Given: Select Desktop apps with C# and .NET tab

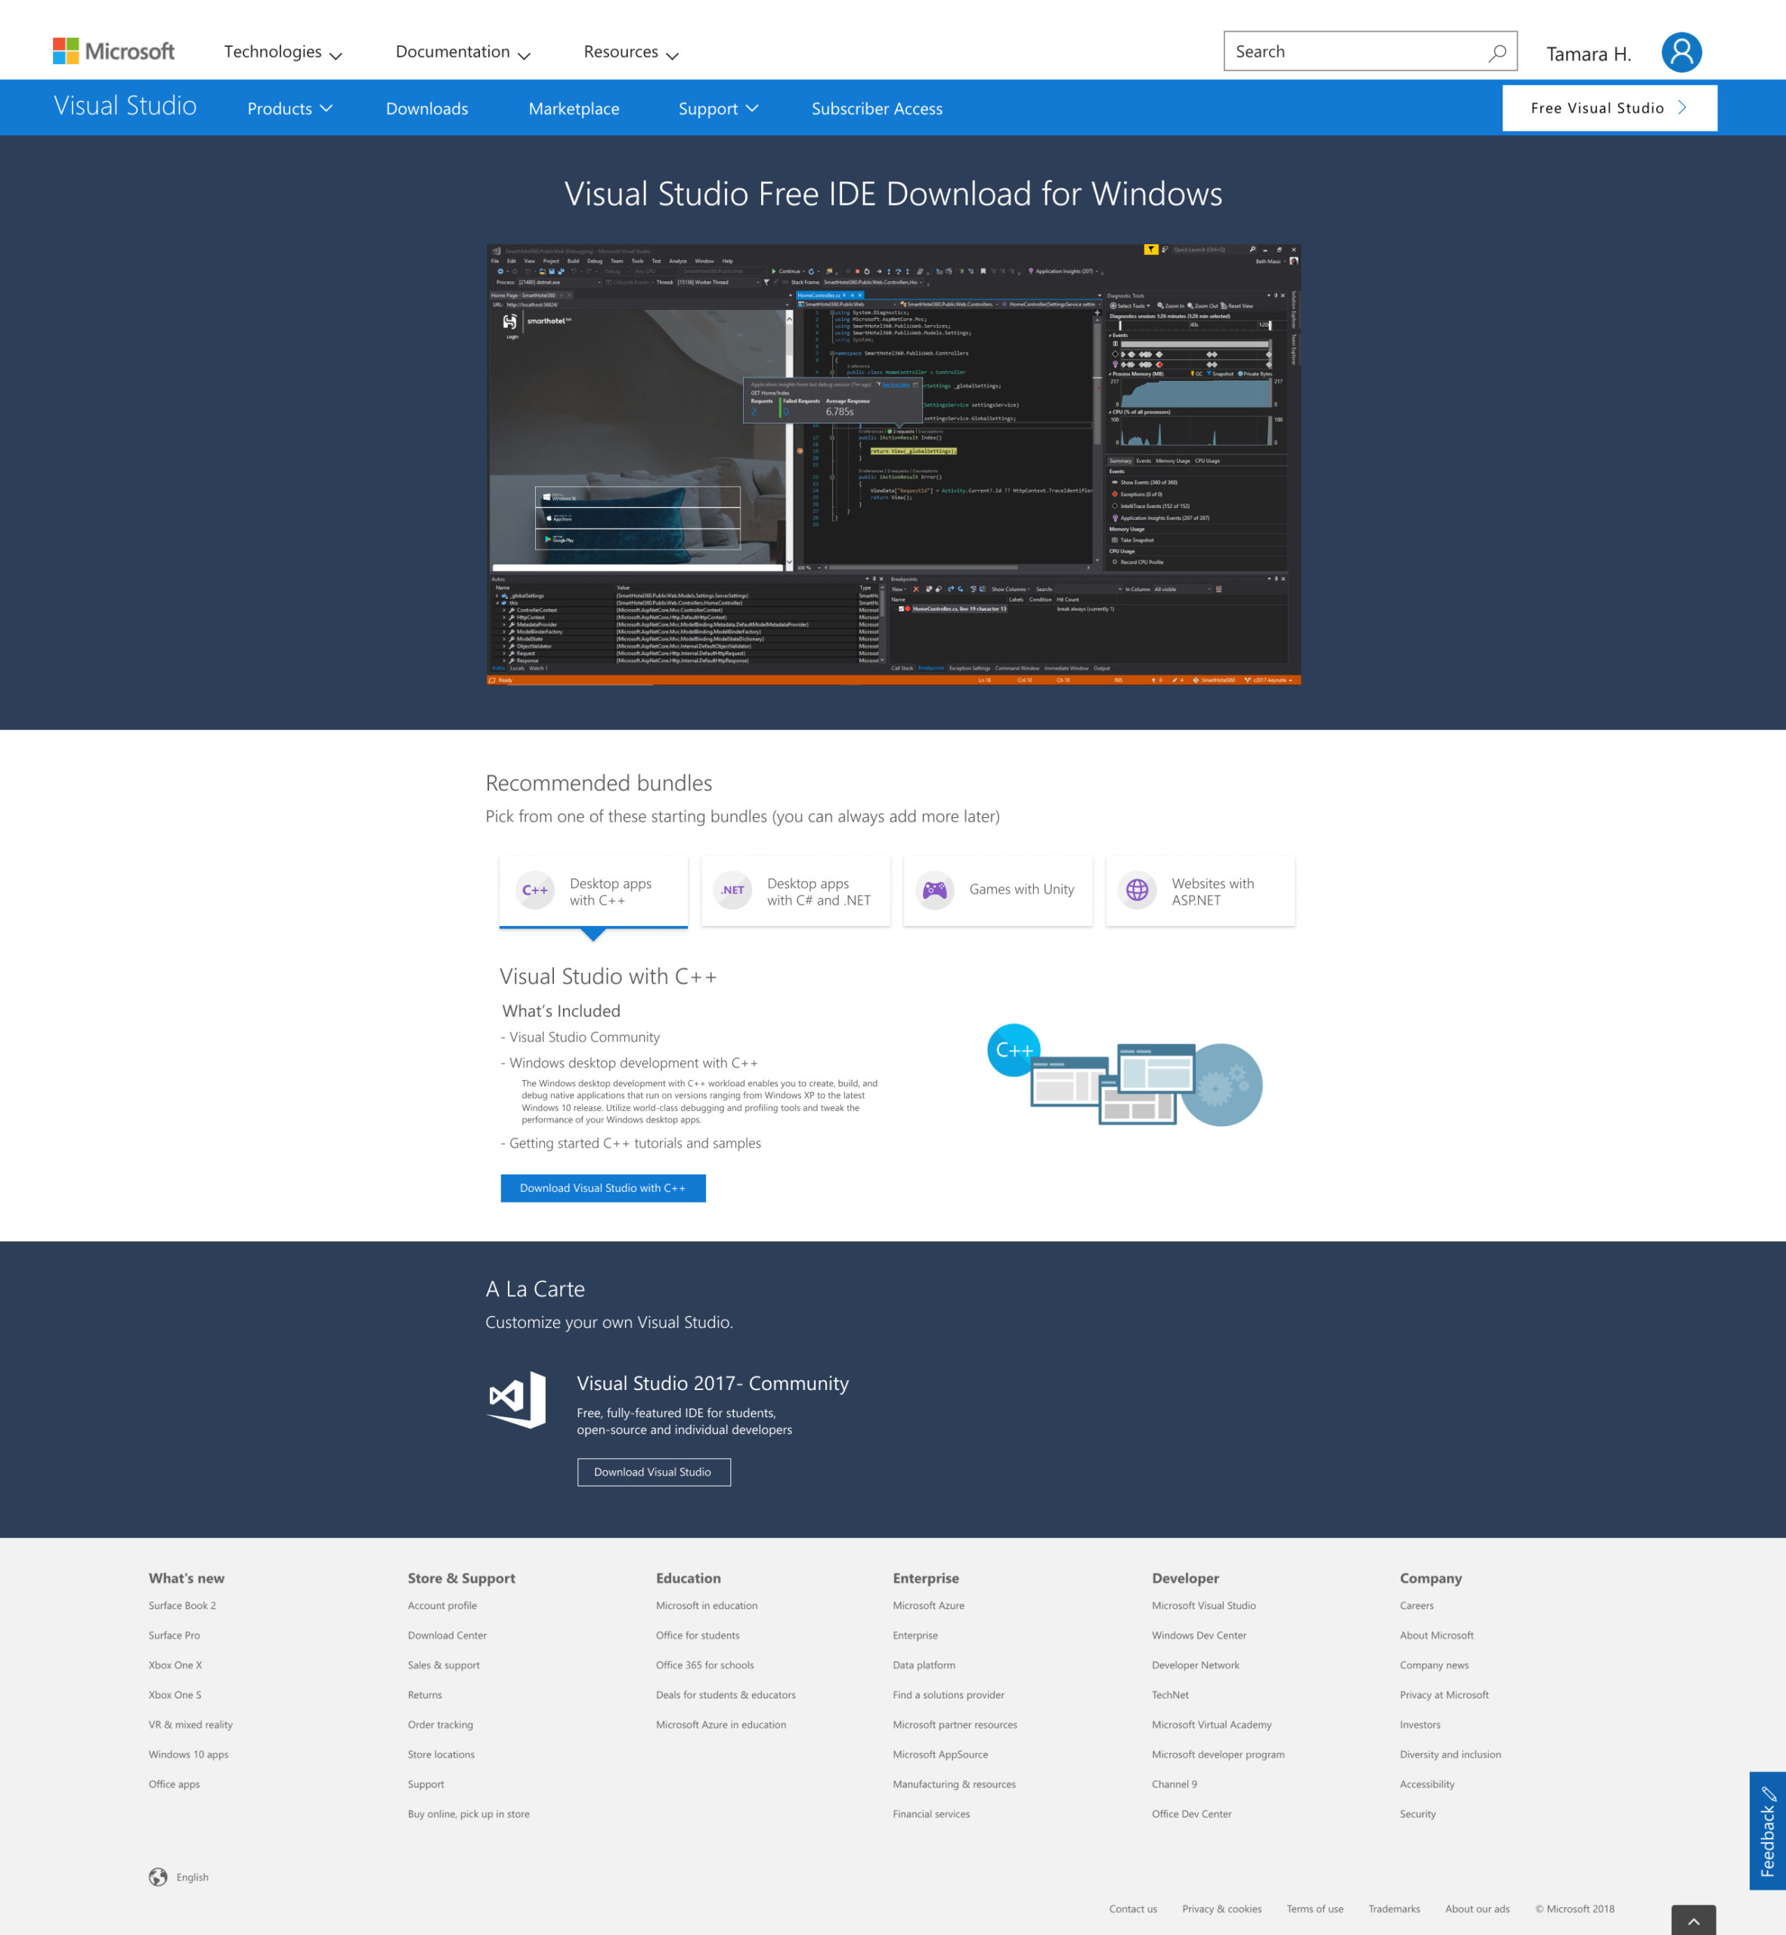Looking at the screenshot, I should (x=795, y=891).
